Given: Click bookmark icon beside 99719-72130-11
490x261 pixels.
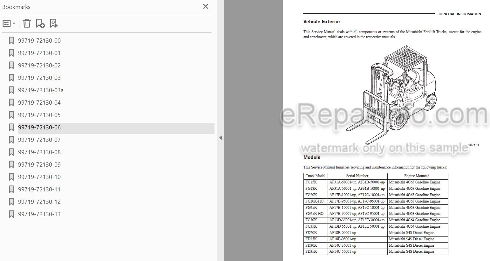Looking at the screenshot, I should tap(11, 189).
